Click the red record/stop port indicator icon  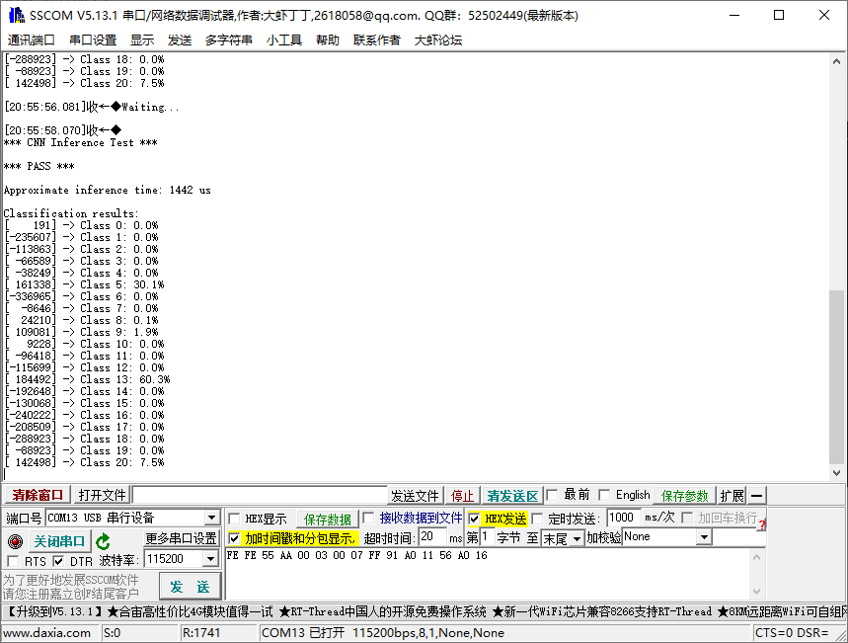pyautogui.click(x=15, y=541)
